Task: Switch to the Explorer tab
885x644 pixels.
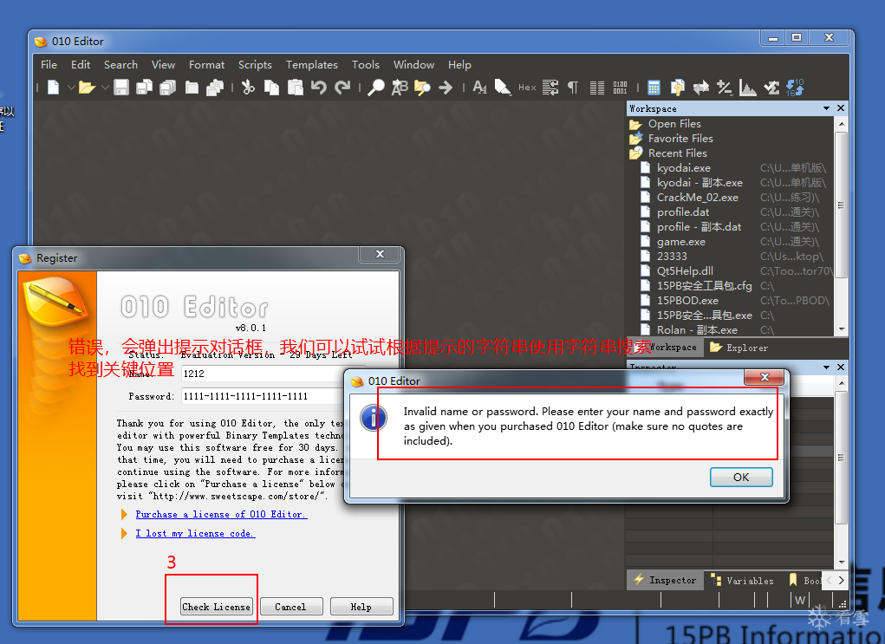Action: (x=739, y=348)
